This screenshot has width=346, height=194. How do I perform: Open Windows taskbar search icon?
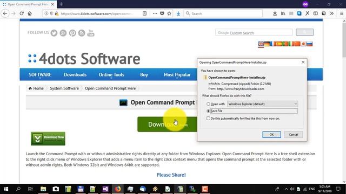click(x=18, y=189)
